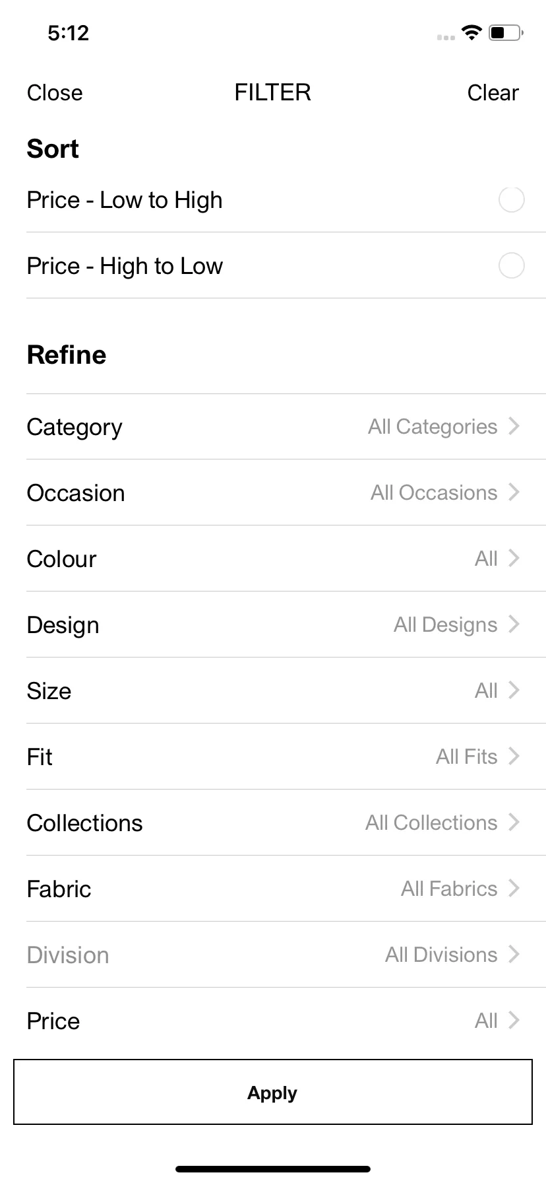546x1183 pixels.
Task: Expand the Collections filter row
Action: pyautogui.click(x=286, y=823)
